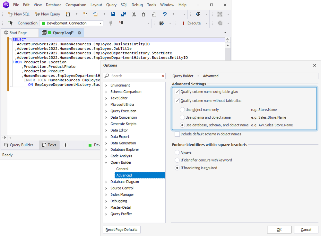
Task: Select If identifier concurs with keyword radio
Action: pos(177,160)
